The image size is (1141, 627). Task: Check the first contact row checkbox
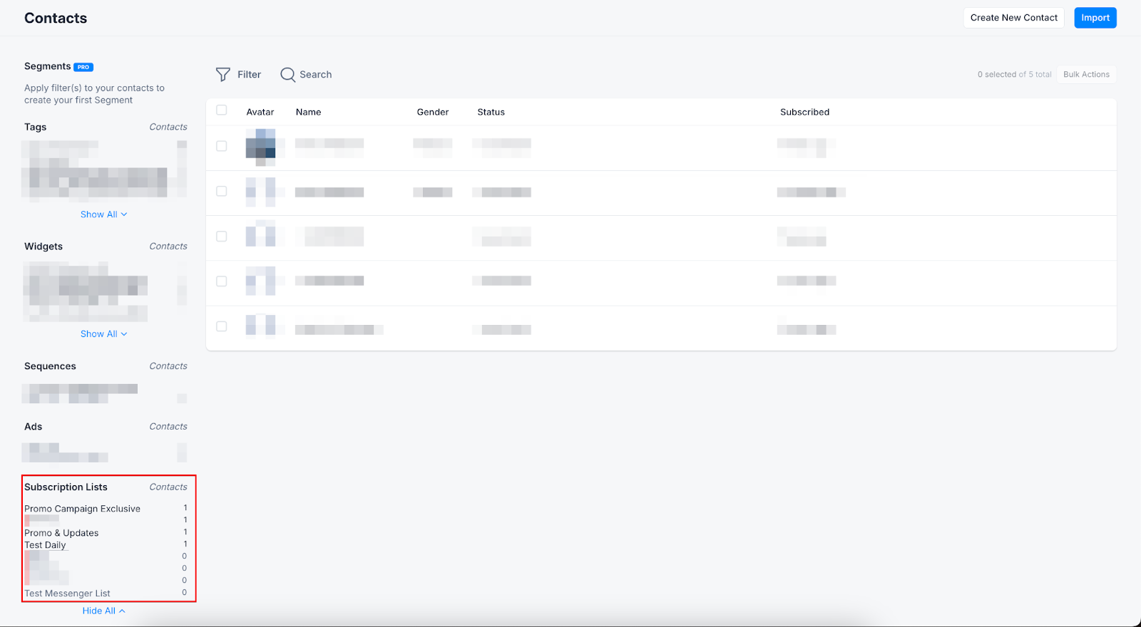[222, 146]
